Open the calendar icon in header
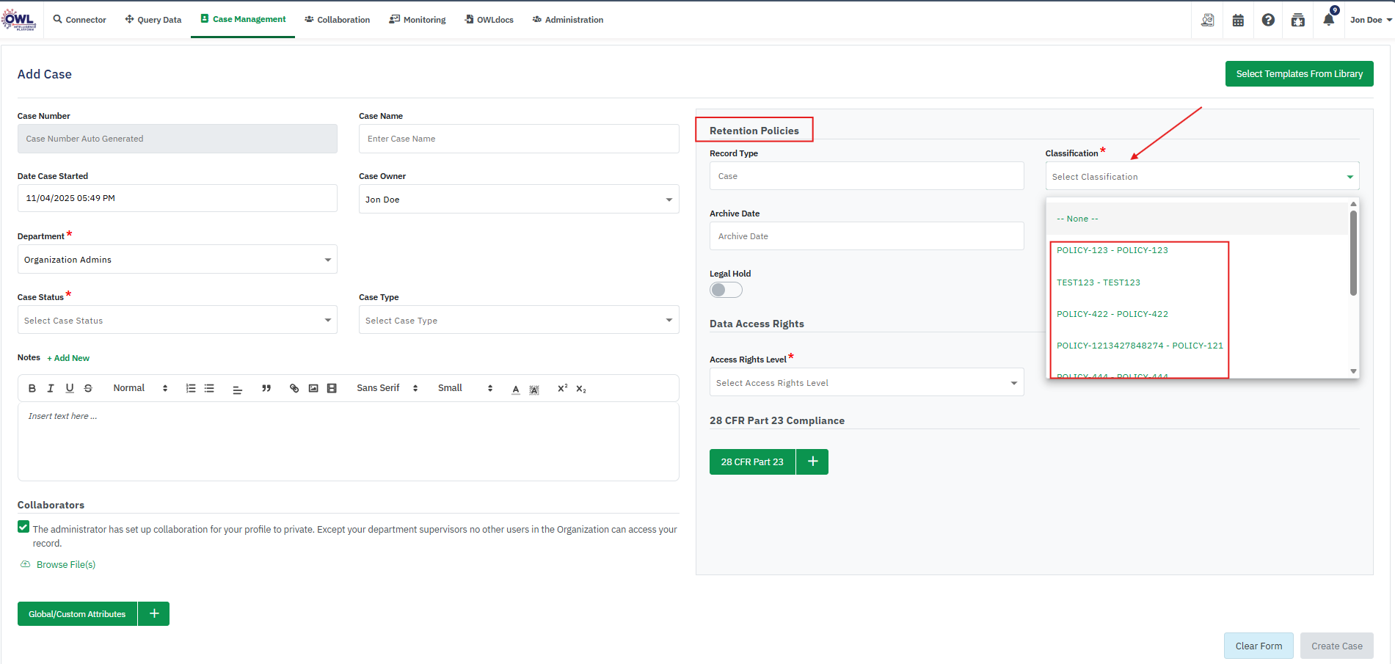The width and height of the screenshot is (1395, 664). [x=1238, y=20]
